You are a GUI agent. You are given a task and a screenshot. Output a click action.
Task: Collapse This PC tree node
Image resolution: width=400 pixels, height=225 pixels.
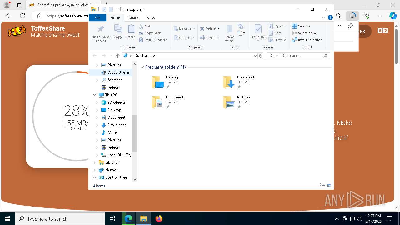pos(94,95)
